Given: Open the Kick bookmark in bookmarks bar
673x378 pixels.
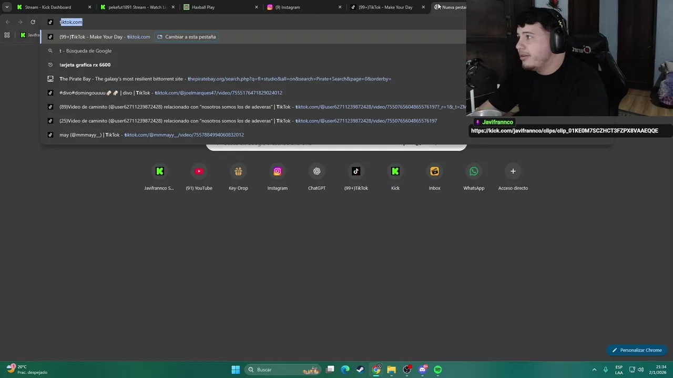Looking at the screenshot, I should (30, 35).
